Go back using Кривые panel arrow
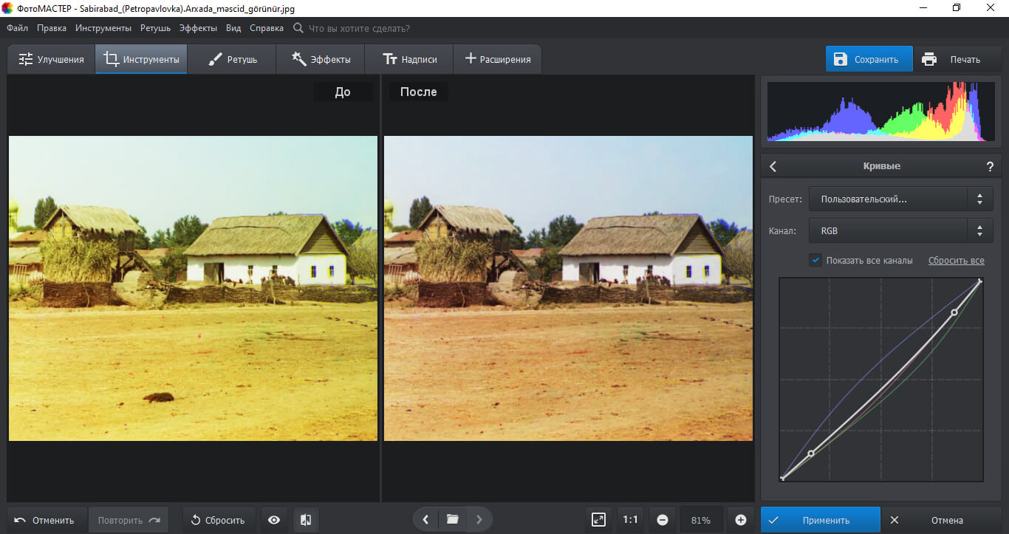The height and width of the screenshot is (534, 1009). coord(773,166)
